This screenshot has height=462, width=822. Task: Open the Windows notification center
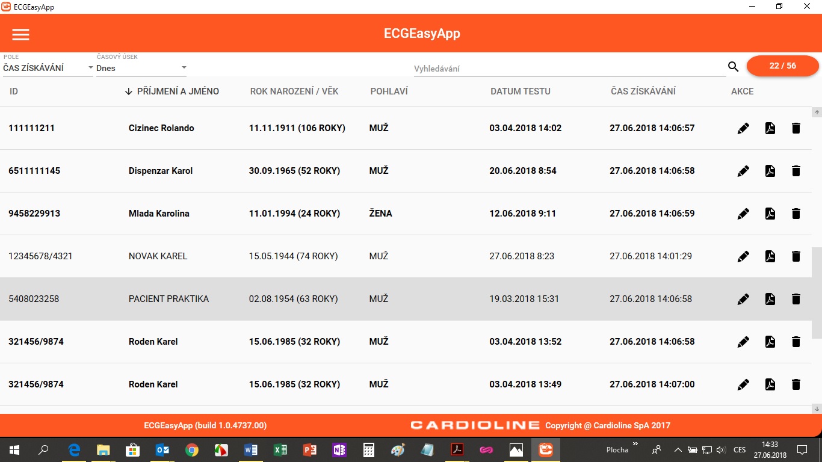click(802, 450)
